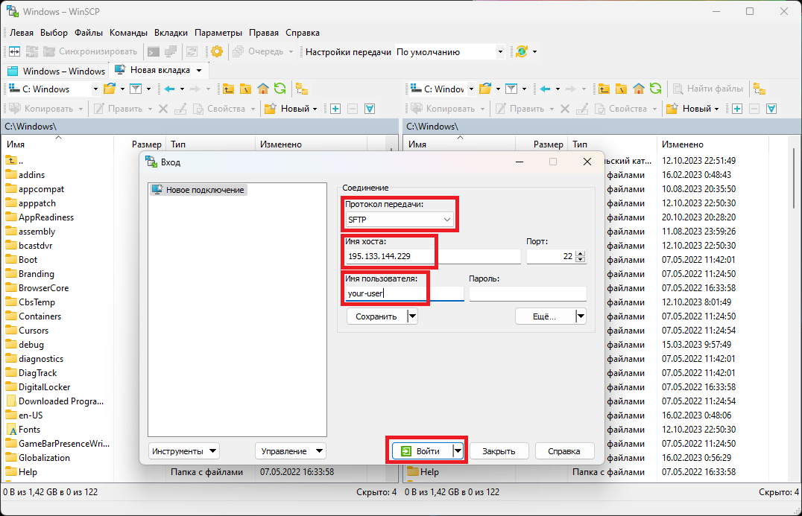Click the compare directories icon in main toolbar
The image size is (802, 516).
tap(13, 51)
